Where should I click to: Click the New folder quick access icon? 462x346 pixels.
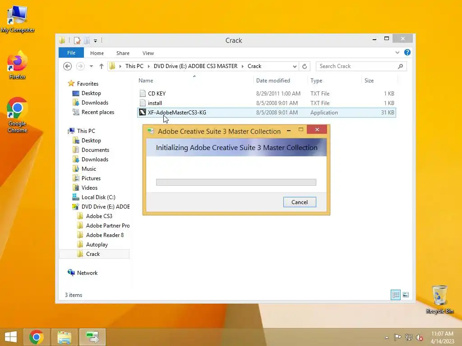87,40
